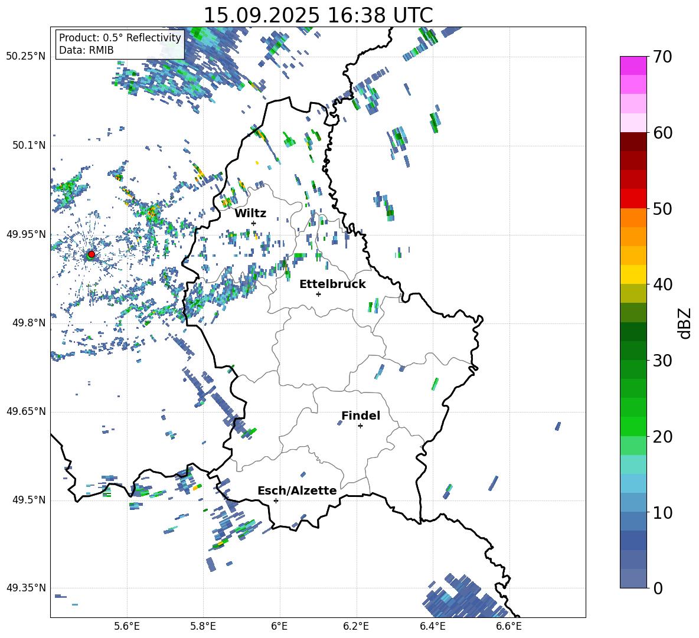Click the Findel city label
699x638 pixels.
point(361,415)
